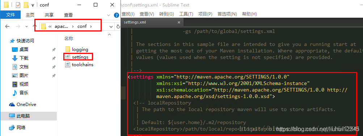Select the settings file
363x136 pixels.
pos(80,57)
